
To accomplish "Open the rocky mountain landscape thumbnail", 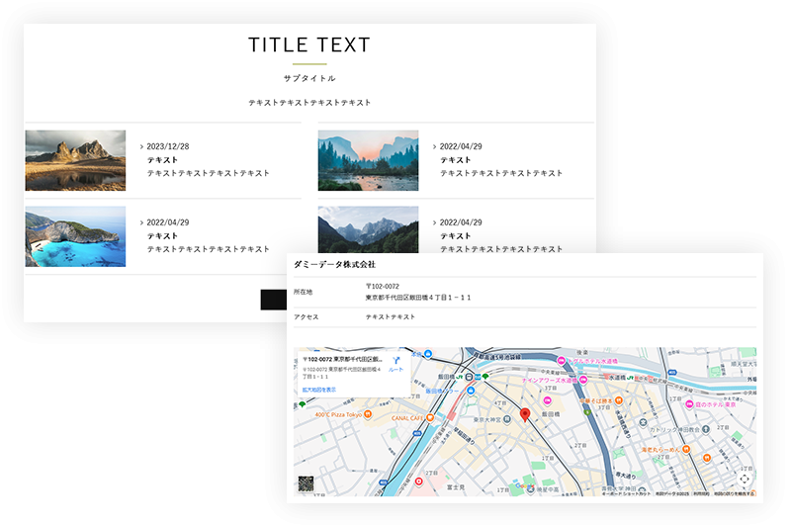I will (x=75, y=160).
